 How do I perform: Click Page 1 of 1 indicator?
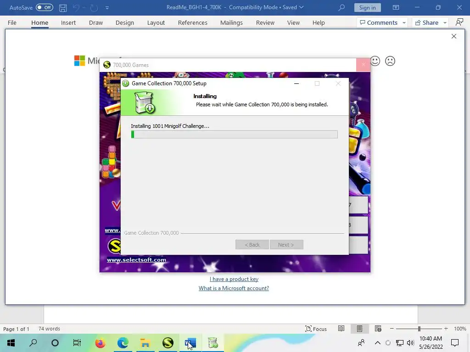point(16,329)
